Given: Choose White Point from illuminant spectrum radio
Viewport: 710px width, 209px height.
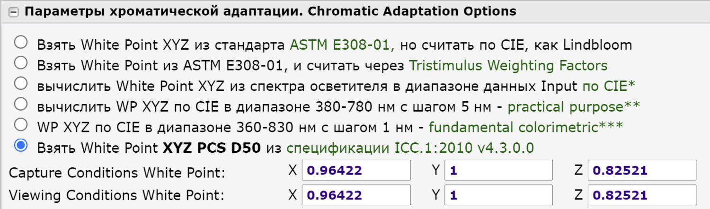Looking at the screenshot, I should 21,84.
